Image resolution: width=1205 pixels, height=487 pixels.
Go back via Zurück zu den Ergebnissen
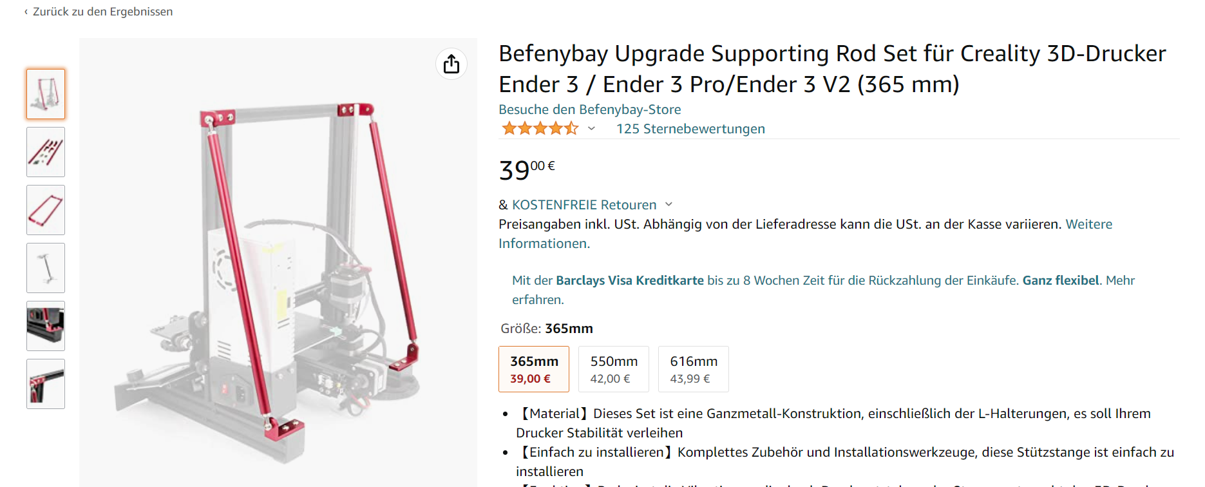coord(102,12)
